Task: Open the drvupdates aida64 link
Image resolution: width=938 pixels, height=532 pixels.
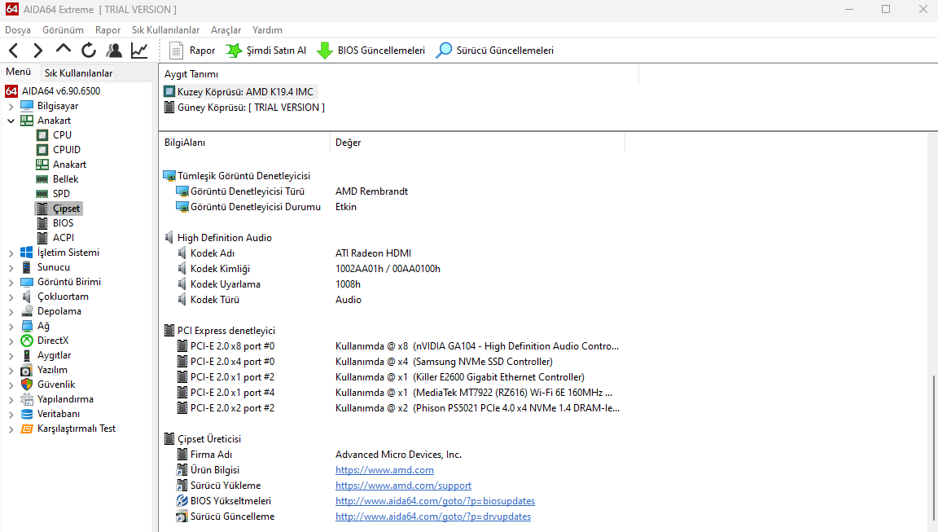Action: (x=433, y=517)
